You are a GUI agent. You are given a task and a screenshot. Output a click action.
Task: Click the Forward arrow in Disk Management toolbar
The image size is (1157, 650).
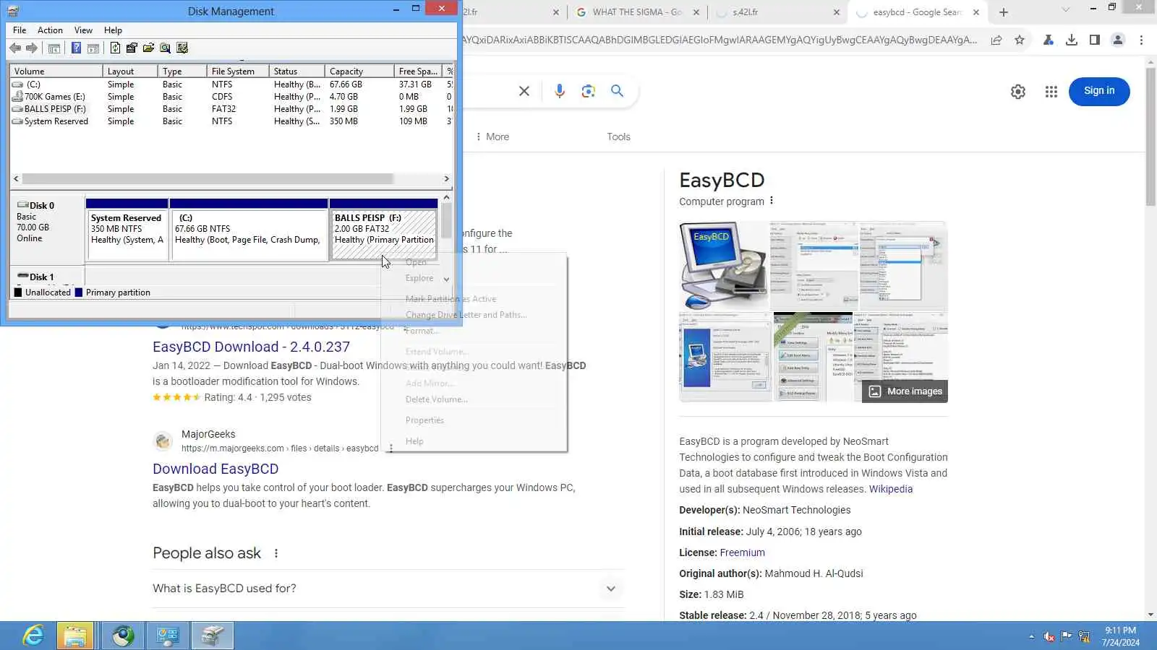click(x=32, y=48)
